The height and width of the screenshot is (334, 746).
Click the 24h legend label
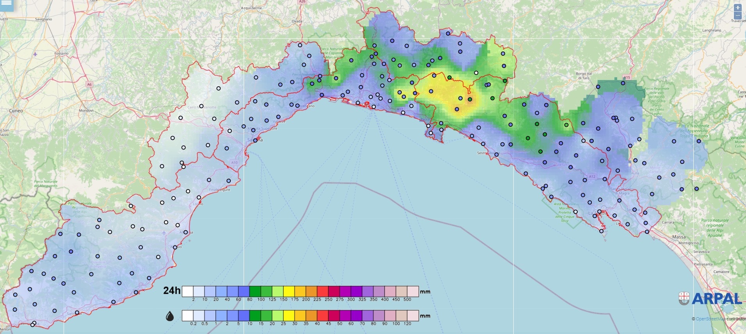pos(172,291)
